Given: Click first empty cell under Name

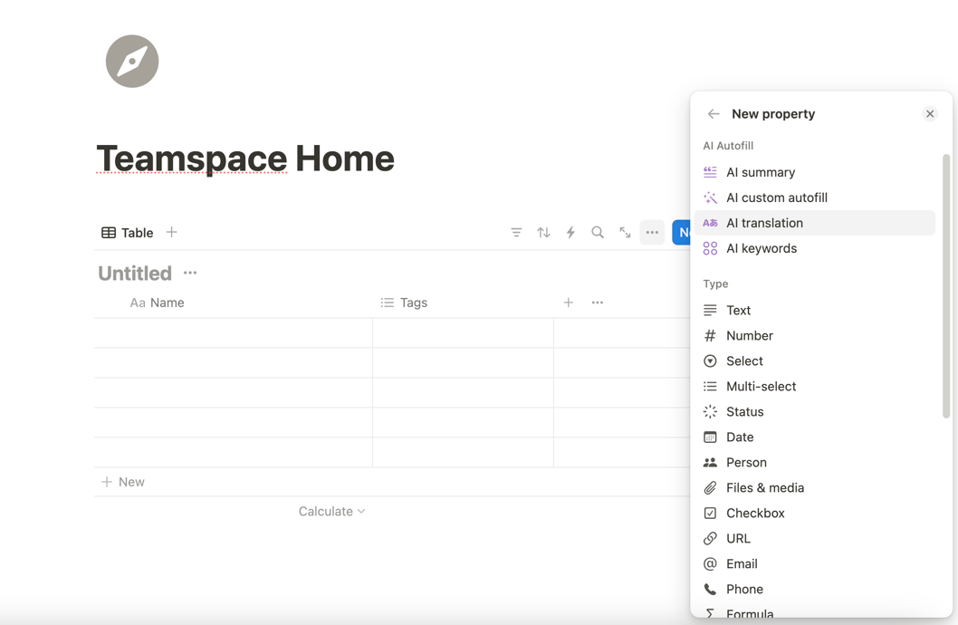Looking at the screenshot, I should point(234,333).
